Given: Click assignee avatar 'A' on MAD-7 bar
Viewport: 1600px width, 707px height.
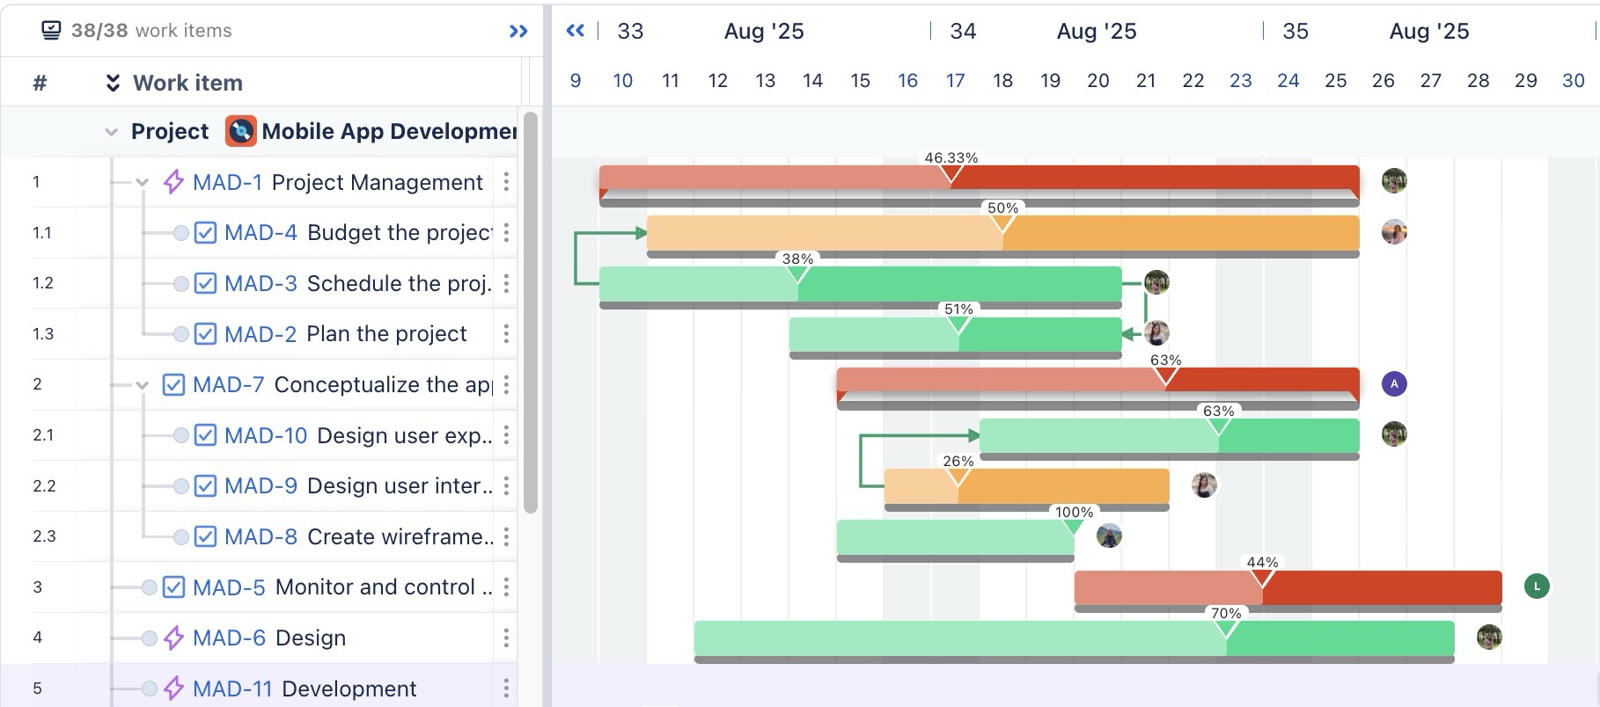Looking at the screenshot, I should coord(1393,384).
